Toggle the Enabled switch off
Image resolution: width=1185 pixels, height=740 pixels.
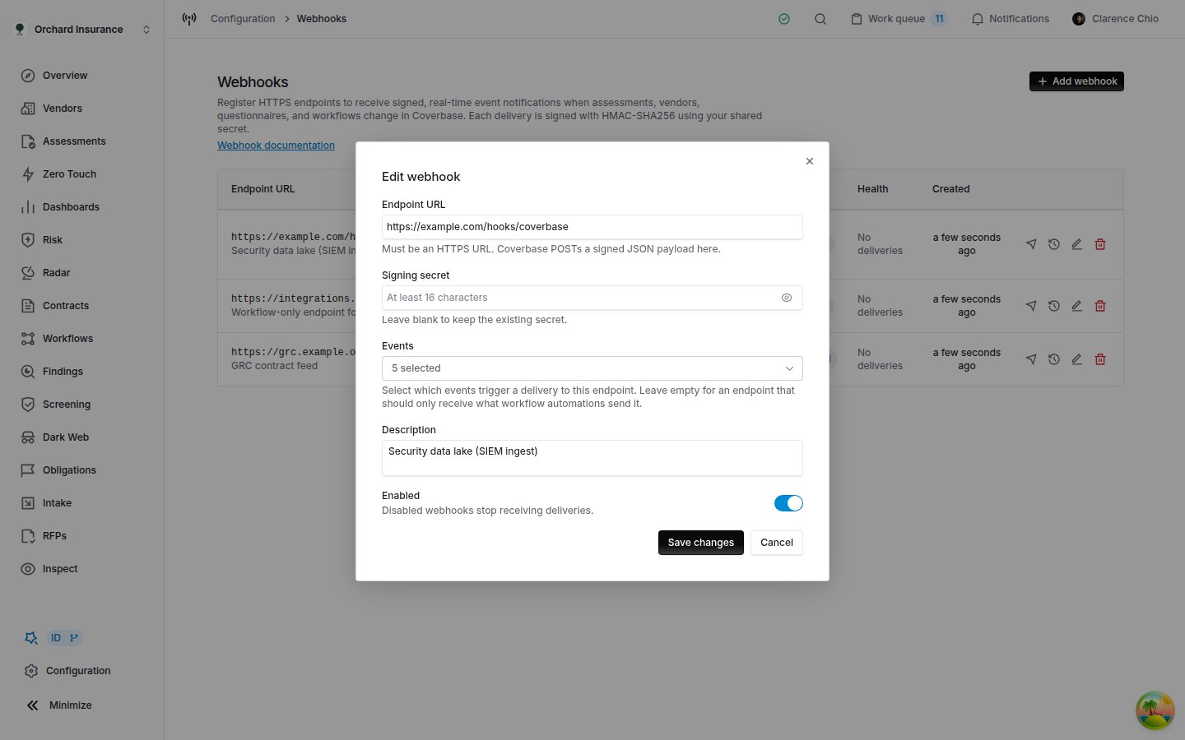point(788,503)
